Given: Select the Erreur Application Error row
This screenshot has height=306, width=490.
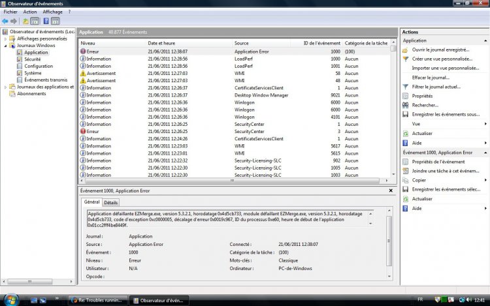Looking at the screenshot, I should (235, 52).
